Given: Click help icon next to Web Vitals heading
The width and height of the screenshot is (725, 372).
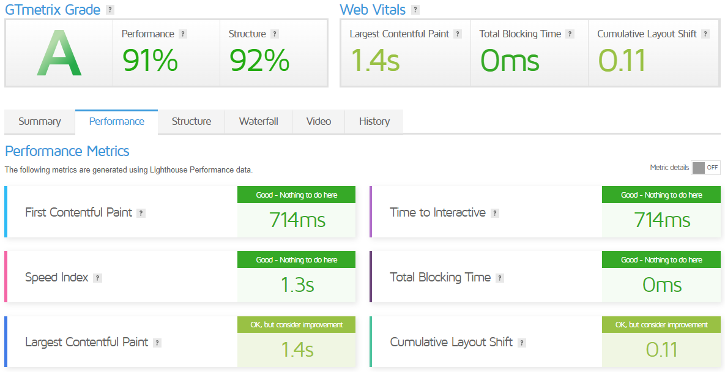Looking at the screenshot, I should pos(415,10).
